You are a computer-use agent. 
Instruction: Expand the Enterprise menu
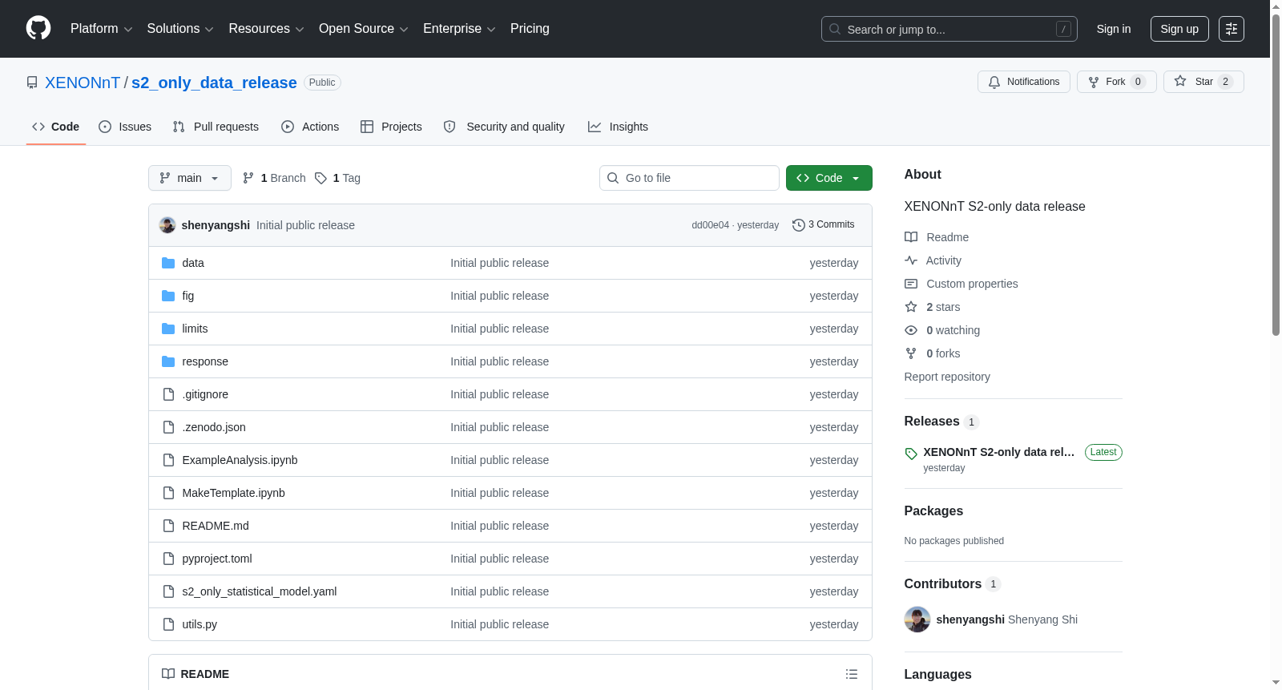pos(459,29)
